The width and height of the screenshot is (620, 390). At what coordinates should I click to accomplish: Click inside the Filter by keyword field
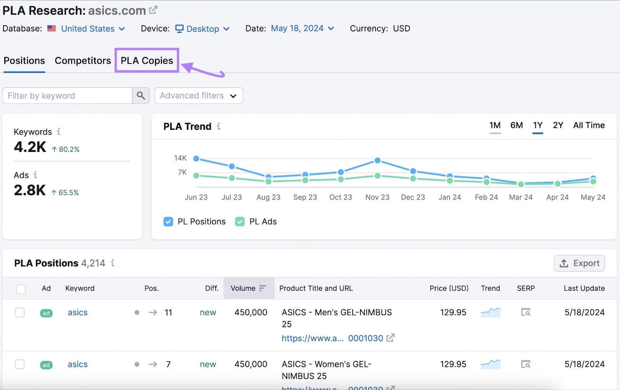click(x=66, y=95)
